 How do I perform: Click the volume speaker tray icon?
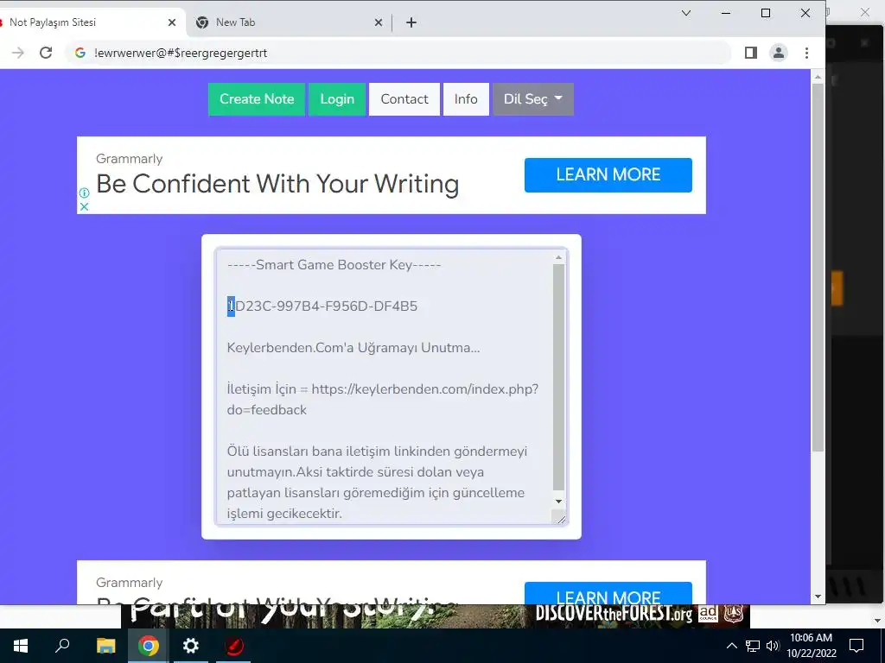[773, 646]
